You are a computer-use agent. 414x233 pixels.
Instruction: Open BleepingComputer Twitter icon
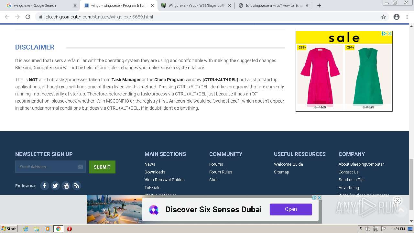(x=55, y=186)
